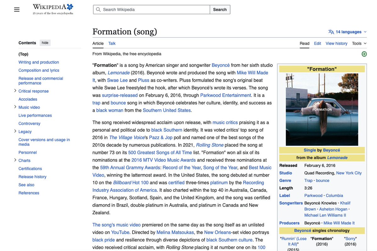Open the music critics link
377x251 pixels.
[x=225, y=123]
